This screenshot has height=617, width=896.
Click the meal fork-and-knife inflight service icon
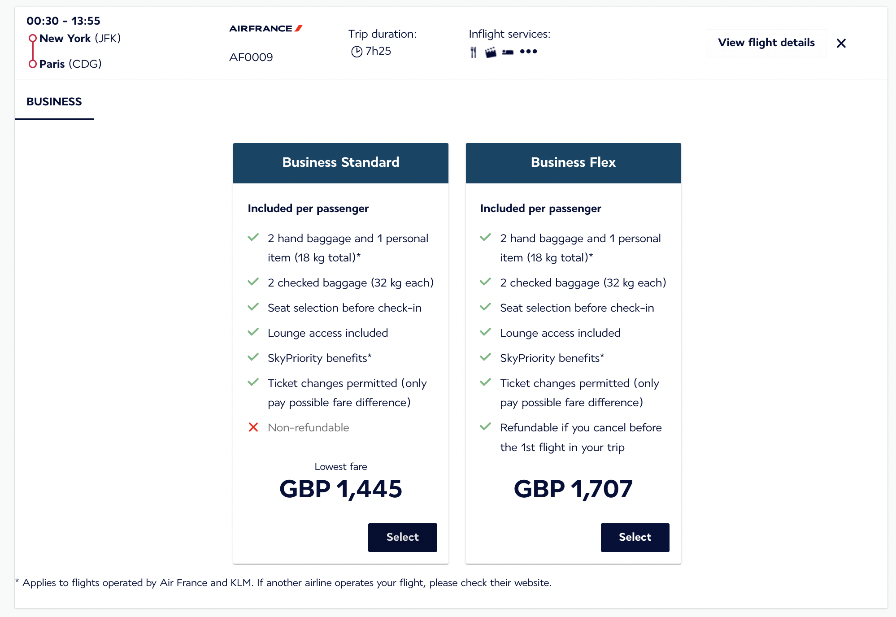click(473, 52)
